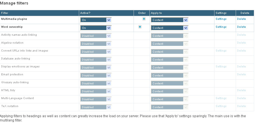Delete the HTML tidy filter

click(x=241, y=90)
